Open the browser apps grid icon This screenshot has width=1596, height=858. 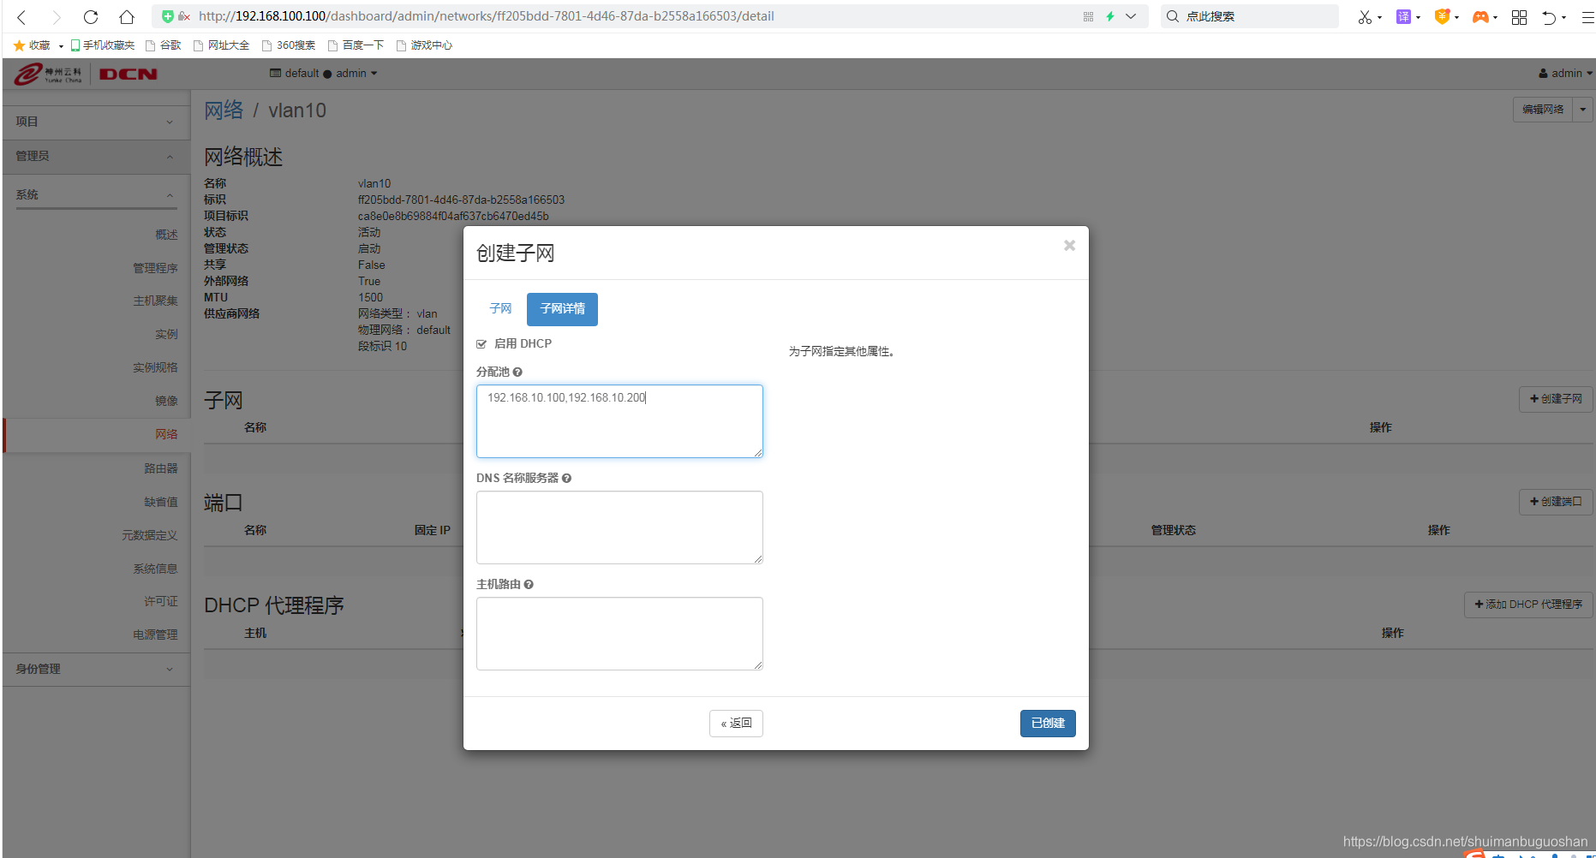pyautogui.click(x=1519, y=16)
